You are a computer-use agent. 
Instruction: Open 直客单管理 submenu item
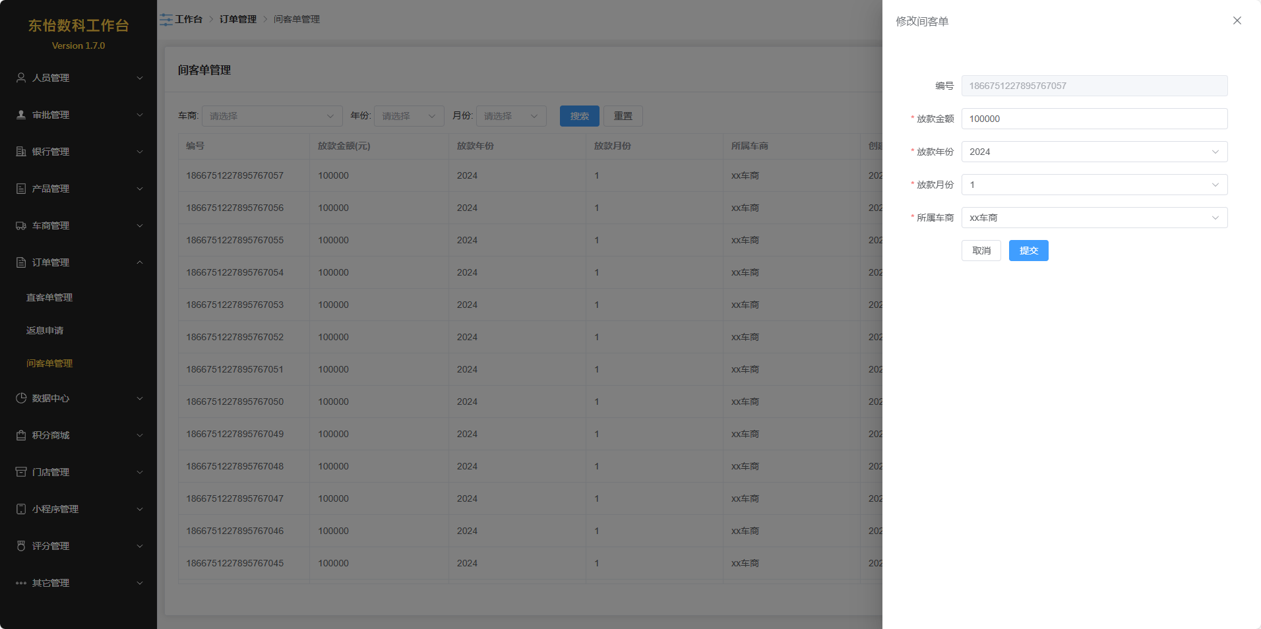(x=49, y=297)
